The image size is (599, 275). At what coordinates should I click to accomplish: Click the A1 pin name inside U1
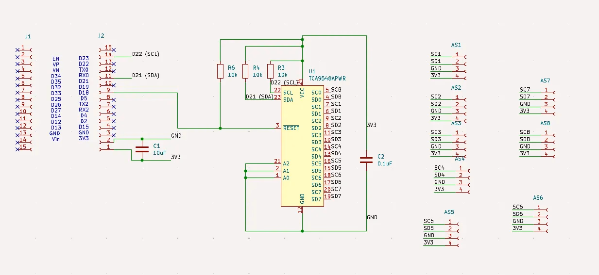point(287,171)
